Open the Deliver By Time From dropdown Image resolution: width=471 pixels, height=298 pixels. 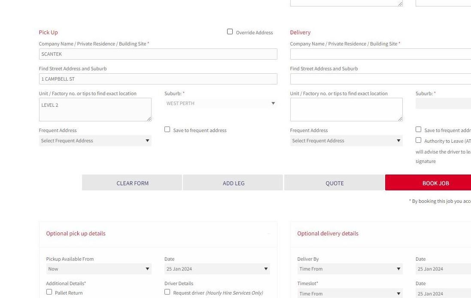pos(350,269)
